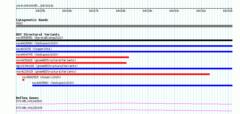Image resolution: width=240 pixels, height=114 pixels.
Task: Click the nsv4133029 (gnomADStructuralVariants) label
Action: point(46,72)
